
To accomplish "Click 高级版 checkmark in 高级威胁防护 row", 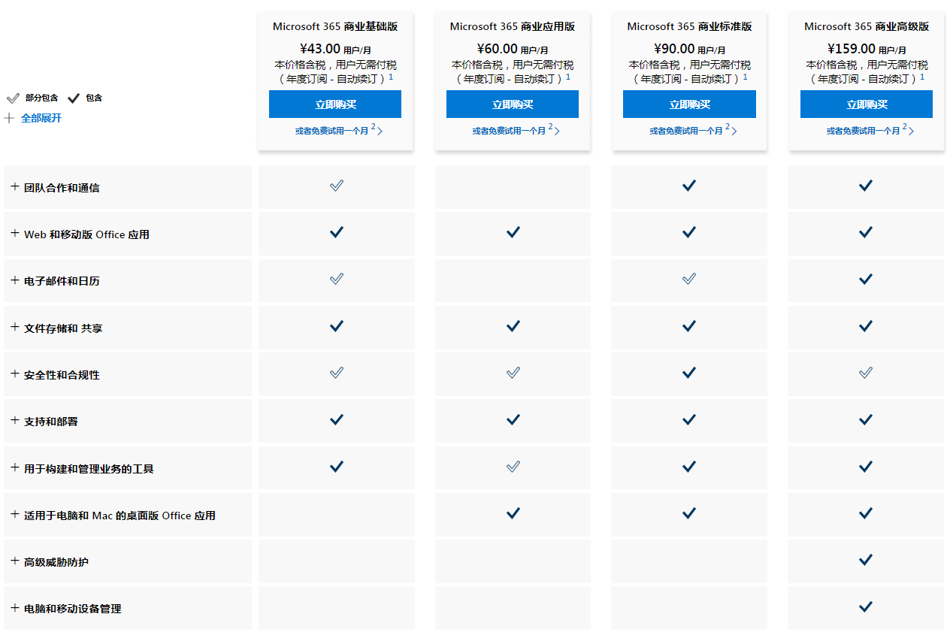I will tap(866, 560).
